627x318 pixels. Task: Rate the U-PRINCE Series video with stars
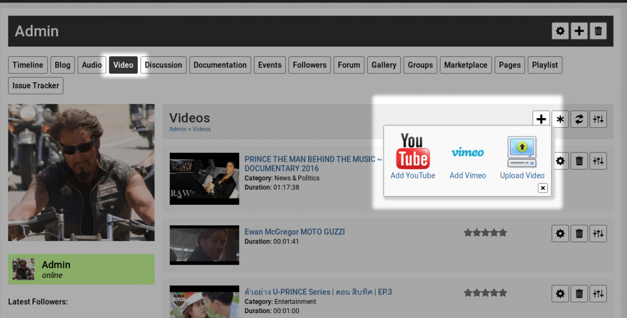pyautogui.click(x=485, y=293)
